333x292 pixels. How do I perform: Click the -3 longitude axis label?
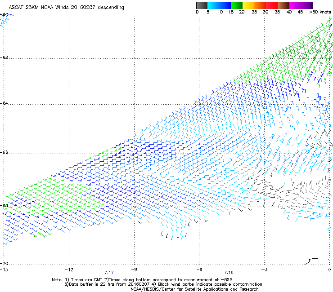pyautogui.click(x=264, y=270)
